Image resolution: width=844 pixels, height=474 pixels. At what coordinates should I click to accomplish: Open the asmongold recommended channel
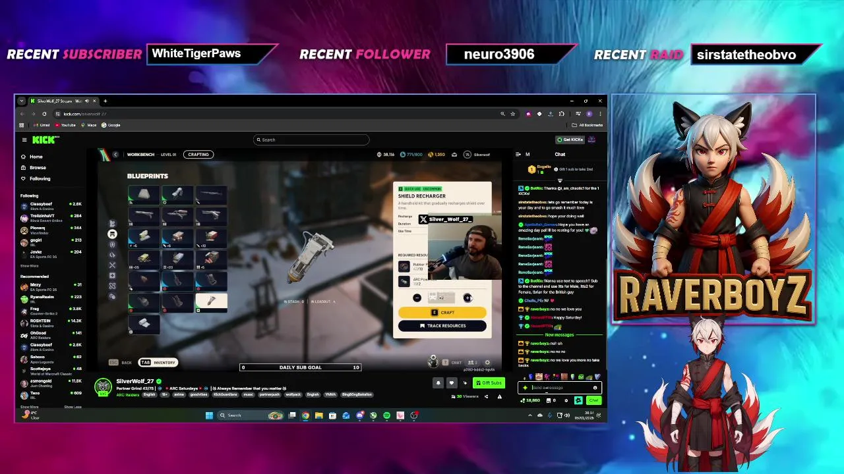pyautogui.click(x=51, y=382)
